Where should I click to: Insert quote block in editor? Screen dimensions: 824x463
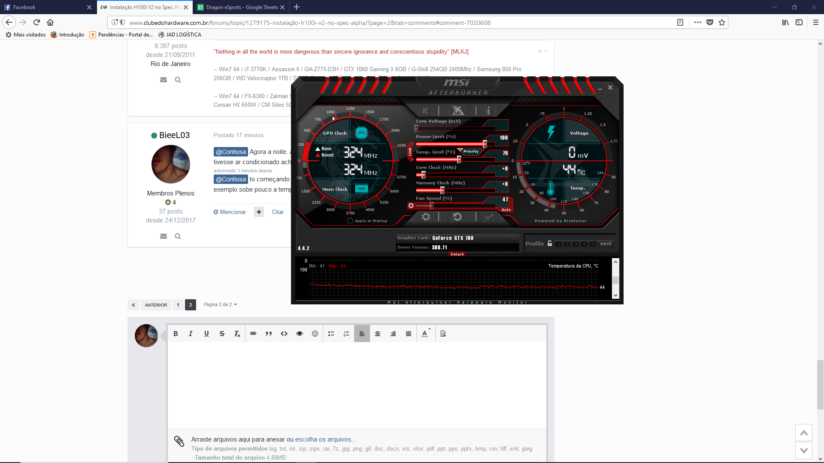click(x=269, y=334)
